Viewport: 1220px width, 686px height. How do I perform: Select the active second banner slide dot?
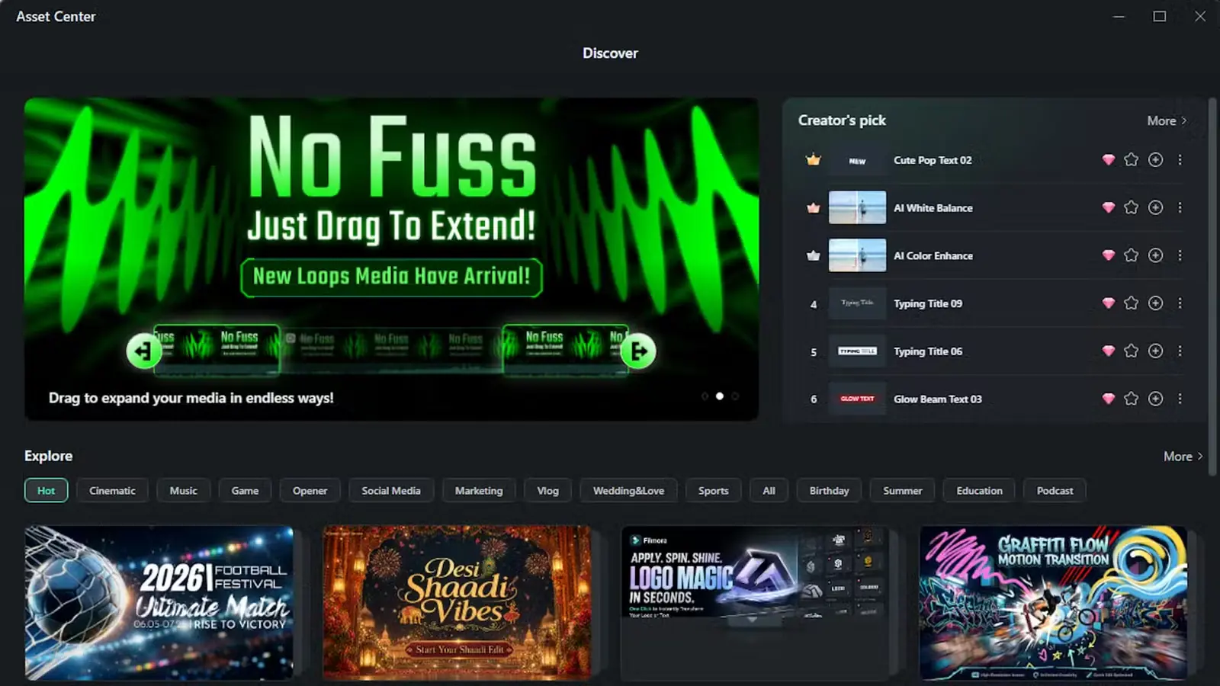pos(720,396)
